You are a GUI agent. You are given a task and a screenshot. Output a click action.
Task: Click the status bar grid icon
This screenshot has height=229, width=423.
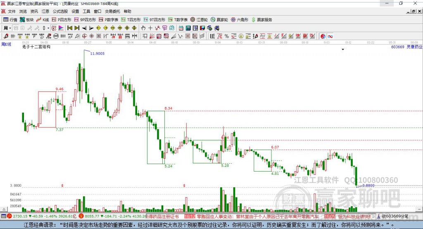[x=3, y=216]
